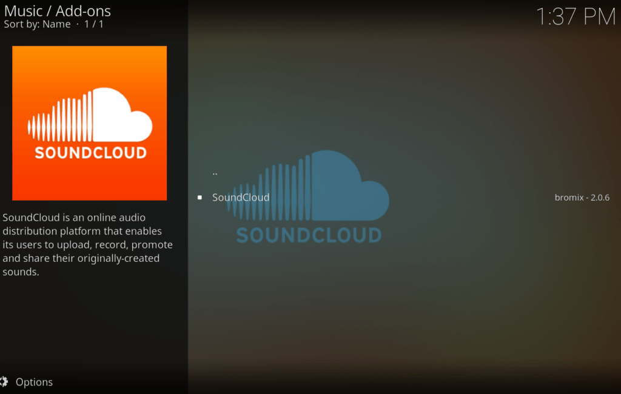This screenshot has height=394, width=621.
Task: Click the SoundCloud description paragraph
Action: [87, 244]
